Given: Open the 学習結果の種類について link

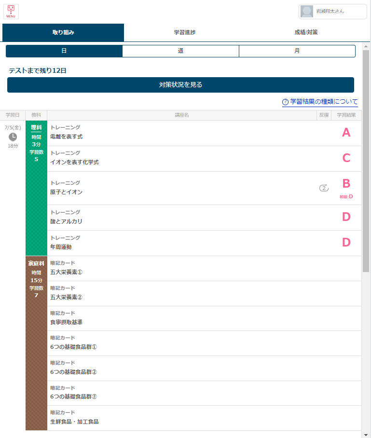Looking at the screenshot, I should point(324,102).
